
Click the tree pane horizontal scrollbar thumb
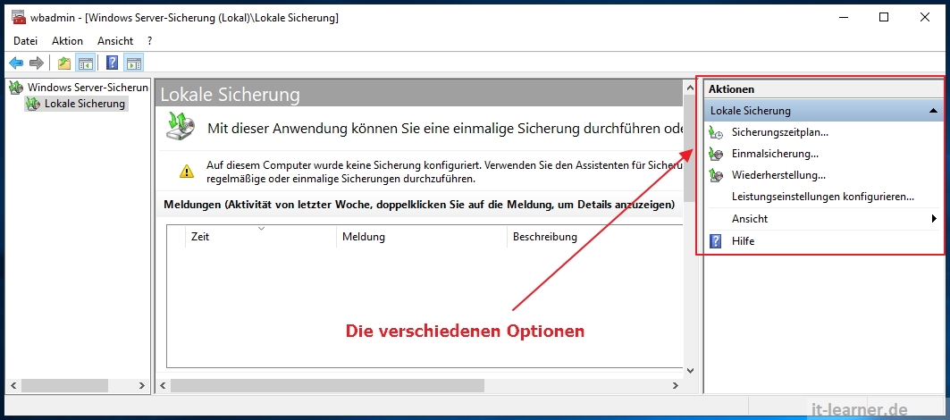point(64,385)
